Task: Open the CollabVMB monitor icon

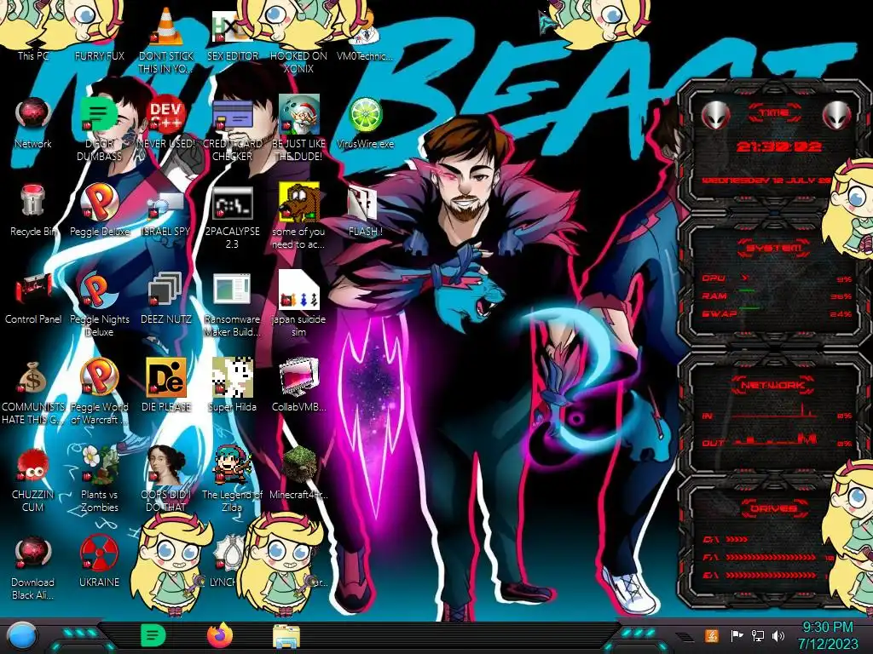Action: [298, 378]
